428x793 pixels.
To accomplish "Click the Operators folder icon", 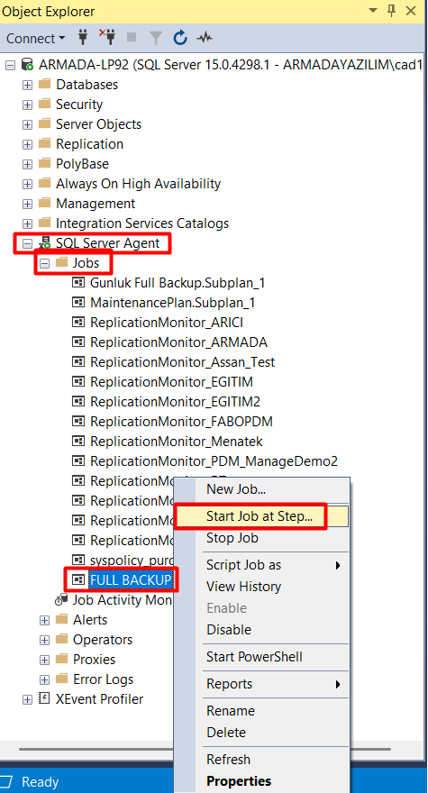I will tap(61, 639).
